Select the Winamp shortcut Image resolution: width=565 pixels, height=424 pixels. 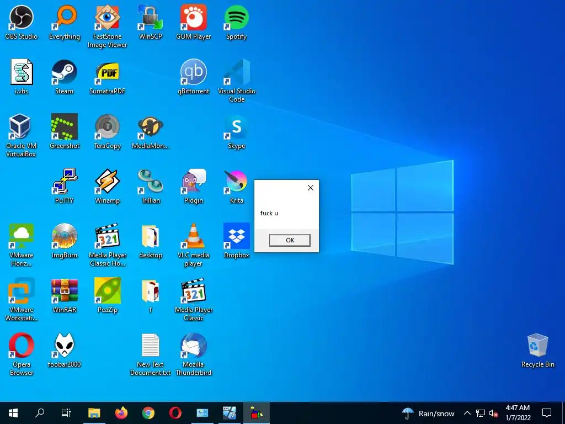click(108, 186)
